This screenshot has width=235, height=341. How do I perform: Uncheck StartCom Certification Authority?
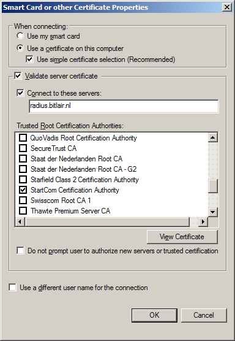click(23, 190)
